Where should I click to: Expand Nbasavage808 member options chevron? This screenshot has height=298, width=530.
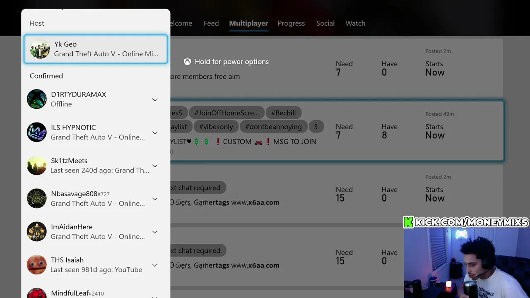[x=155, y=199]
